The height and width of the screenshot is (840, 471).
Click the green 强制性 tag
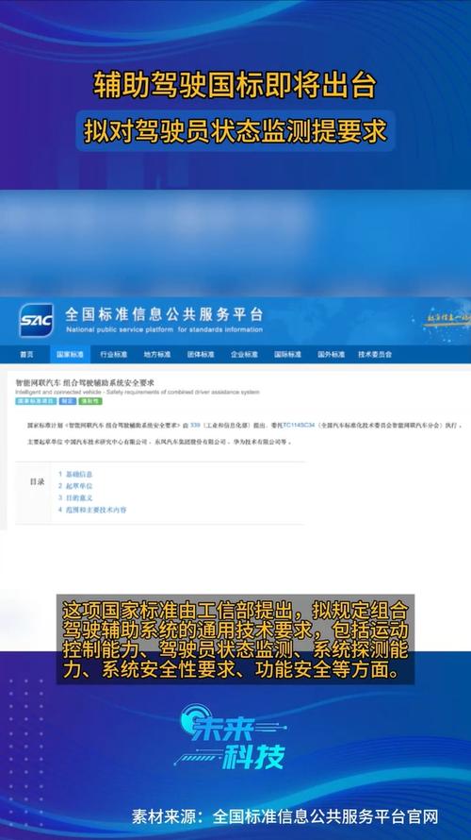90,401
